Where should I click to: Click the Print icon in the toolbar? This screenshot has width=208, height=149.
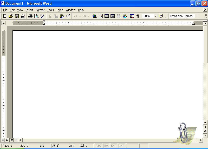pyautogui.click(x=30, y=16)
